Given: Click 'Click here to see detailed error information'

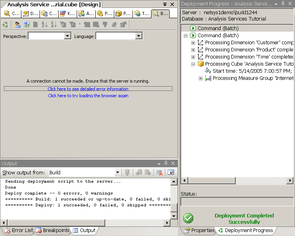Looking at the screenshot, I should click(x=88, y=89).
